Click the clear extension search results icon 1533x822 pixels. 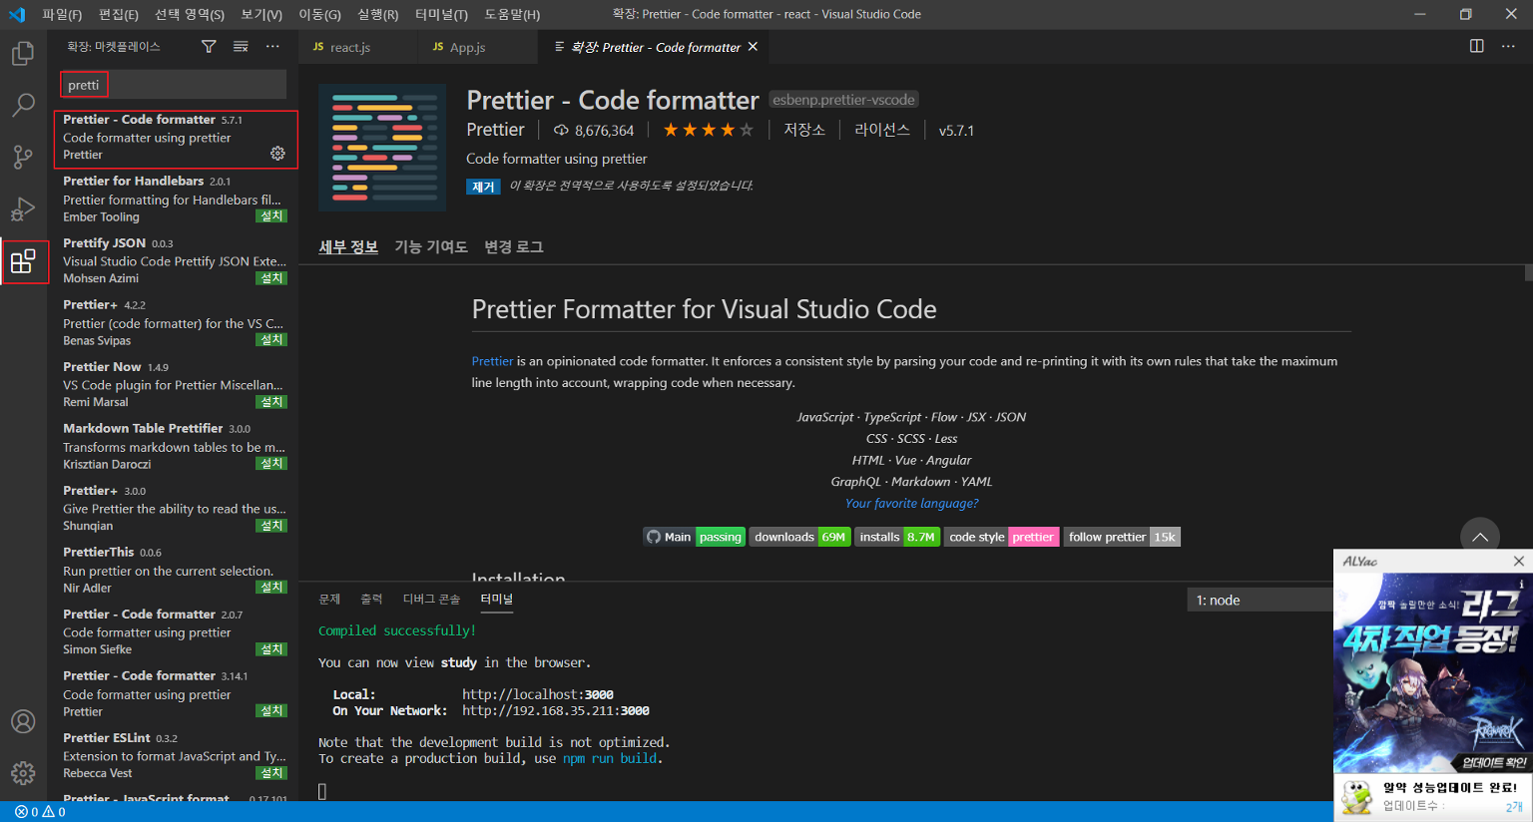coord(241,47)
